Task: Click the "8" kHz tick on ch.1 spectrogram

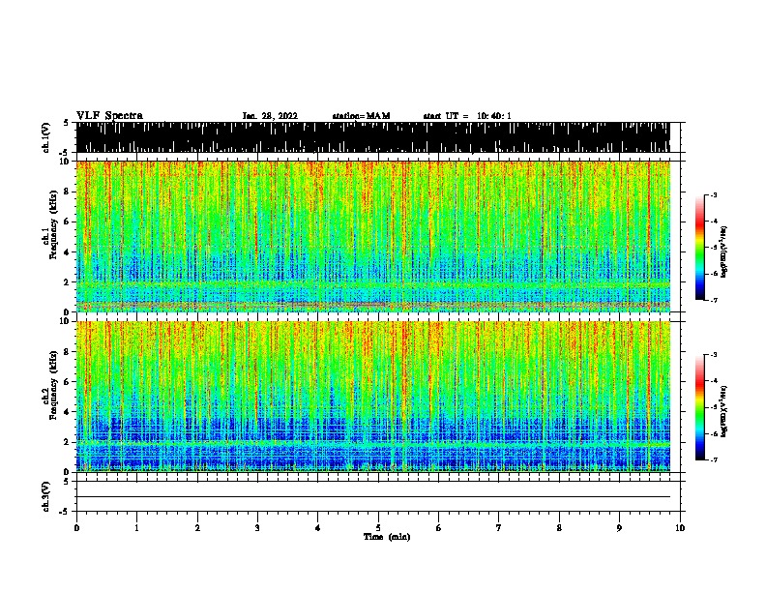Action: pyautogui.click(x=67, y=192)
